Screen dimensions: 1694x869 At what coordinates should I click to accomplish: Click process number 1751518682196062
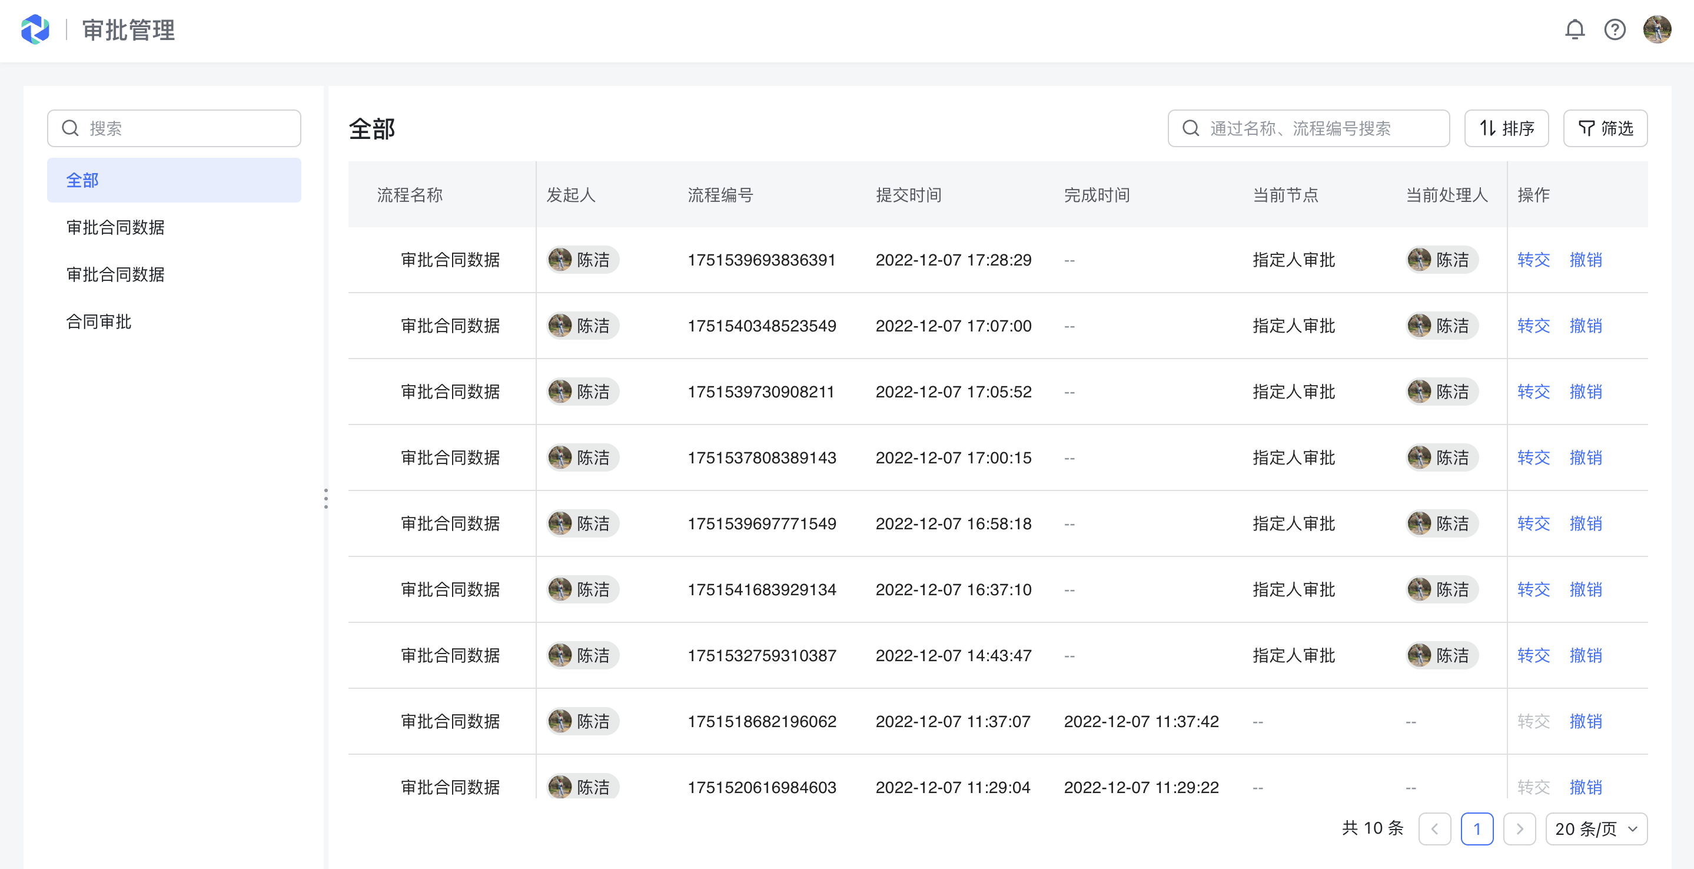point(762,721)
